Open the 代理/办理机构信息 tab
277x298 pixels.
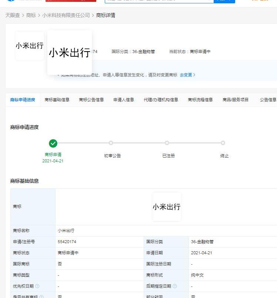[x=161, y=100]
